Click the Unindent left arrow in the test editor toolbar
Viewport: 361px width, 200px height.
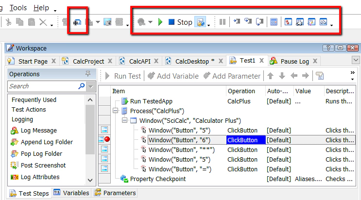(x=294, y=76)
